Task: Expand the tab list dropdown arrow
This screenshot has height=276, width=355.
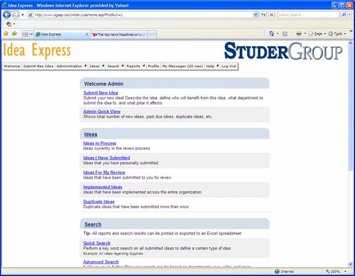Action: click(31, 34)
